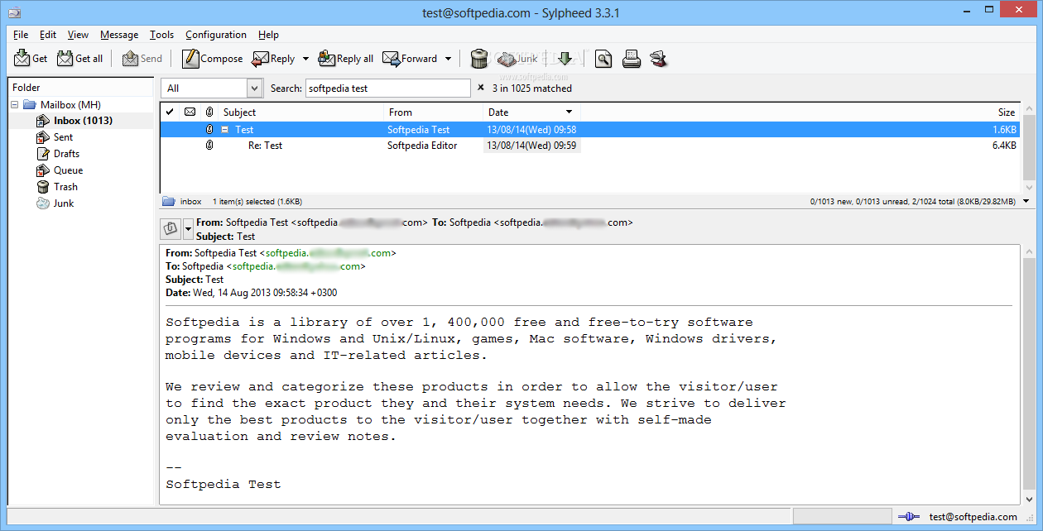1043x531 pixels.
Task: Click the attachment clip on Test row
Action: [x=209, y=130]
